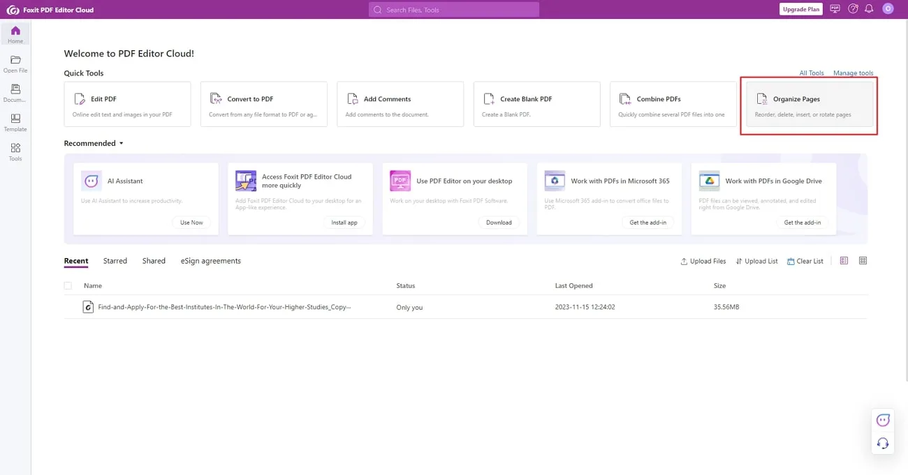Switch to grid view layout icon
Viewport: 908px width, 475px height.
click(863, 261)
